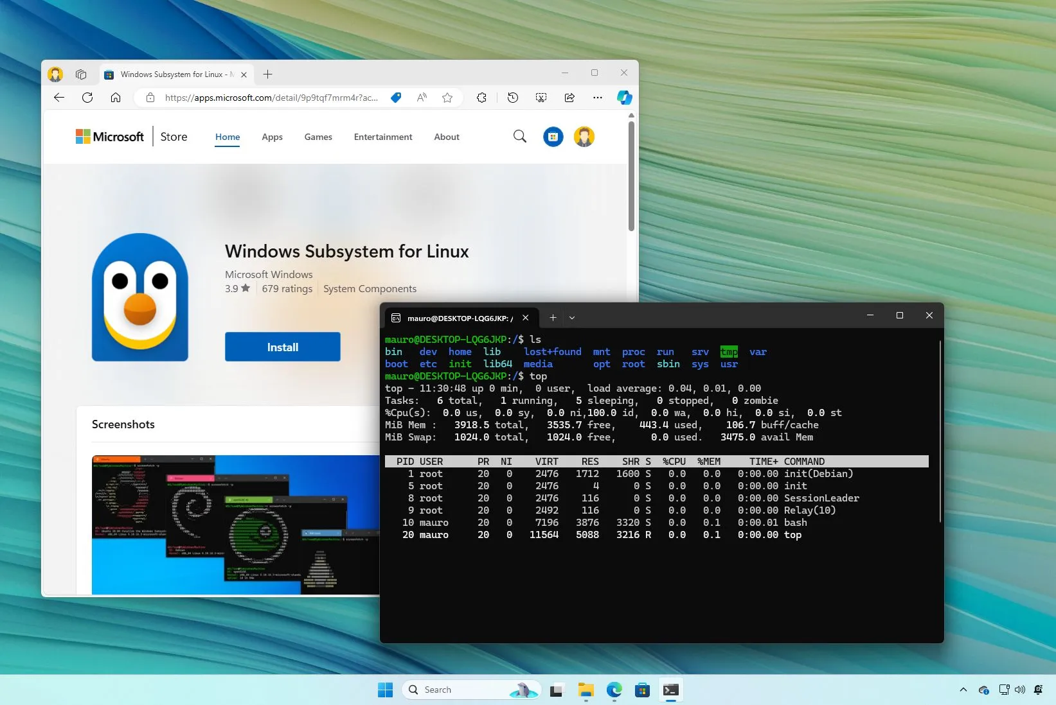Launch Microsoft Edge from the taskbar

coord(614,690)
